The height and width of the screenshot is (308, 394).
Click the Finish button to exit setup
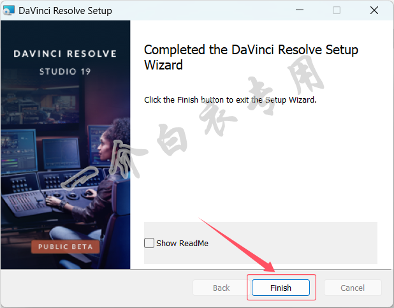281,288
